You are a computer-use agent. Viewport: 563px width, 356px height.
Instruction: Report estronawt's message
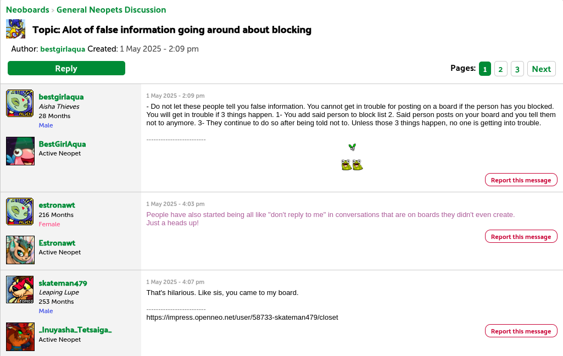[x=521, y=236]
